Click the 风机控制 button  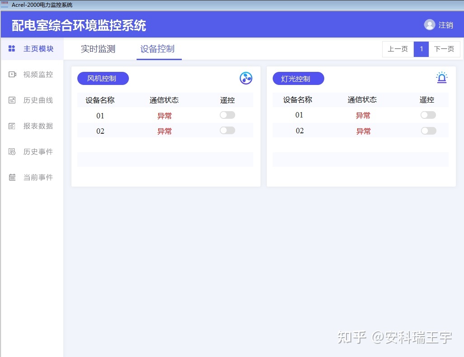click(103, 78)
